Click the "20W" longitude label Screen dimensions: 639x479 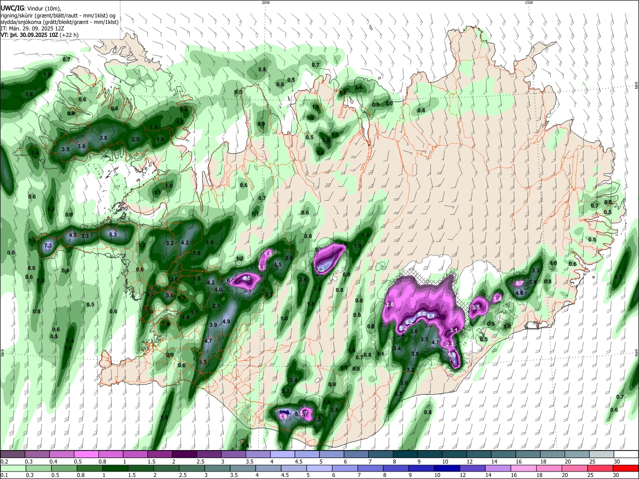coord(266,2)
